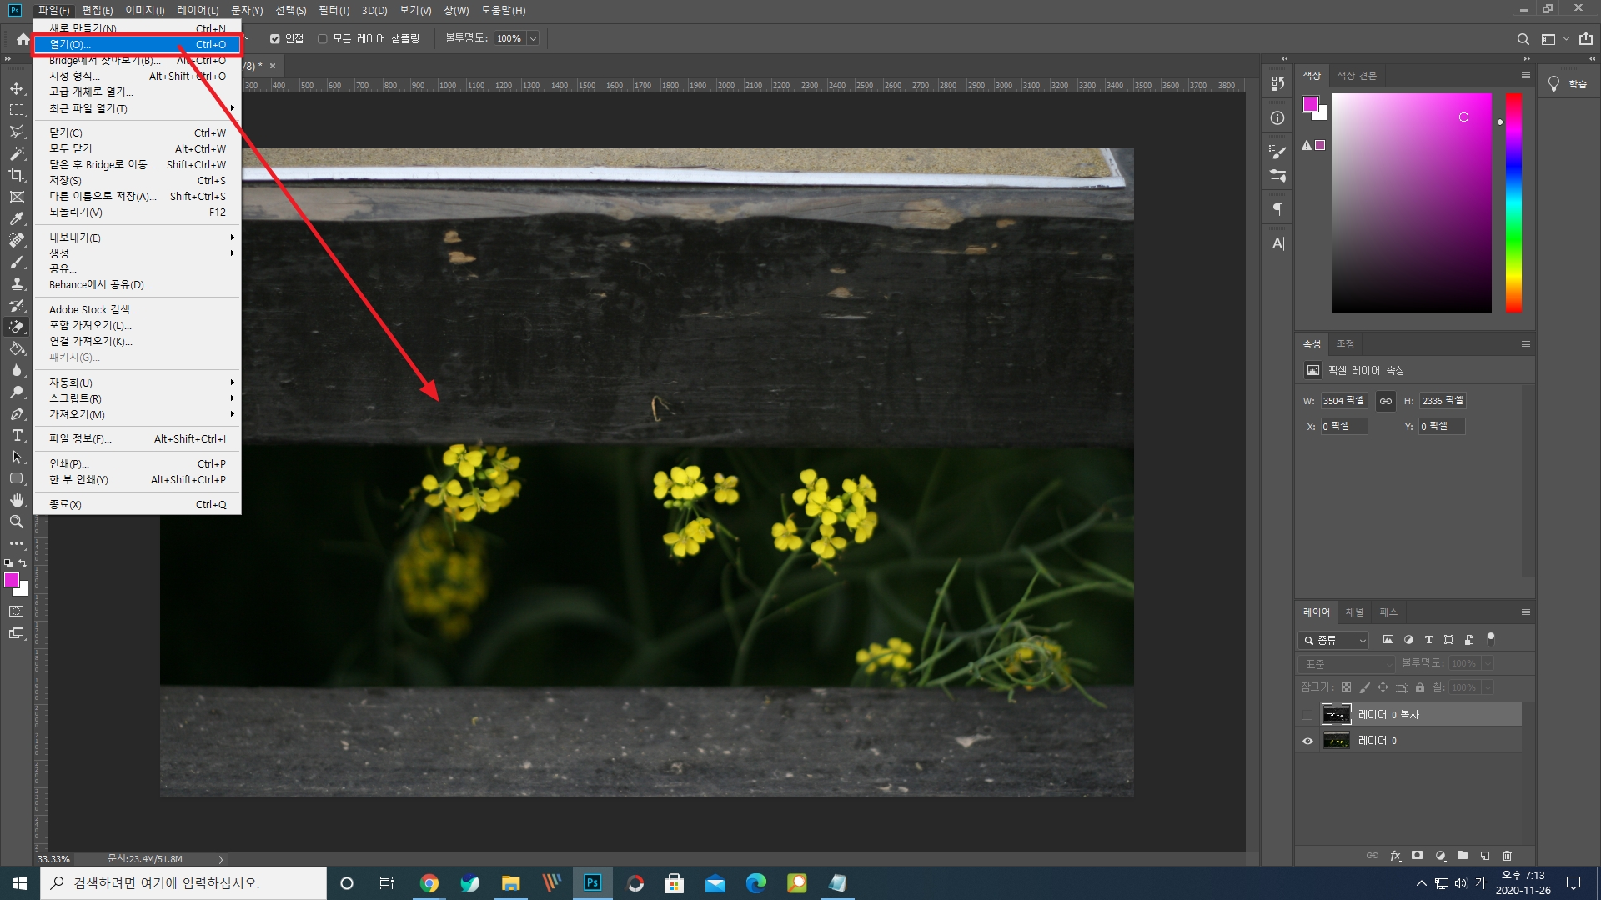Image resolution: width=1601 pixels, height=900 pixels.
Task: Enable 모든 레이어 샘플링 checkbox
Action: tap(323, 39)
